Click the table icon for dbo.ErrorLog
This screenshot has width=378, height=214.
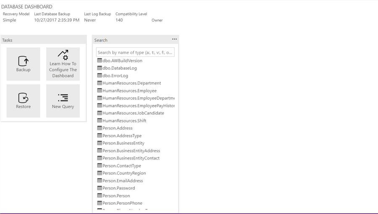pyautogui.click(x=100, y=76)
